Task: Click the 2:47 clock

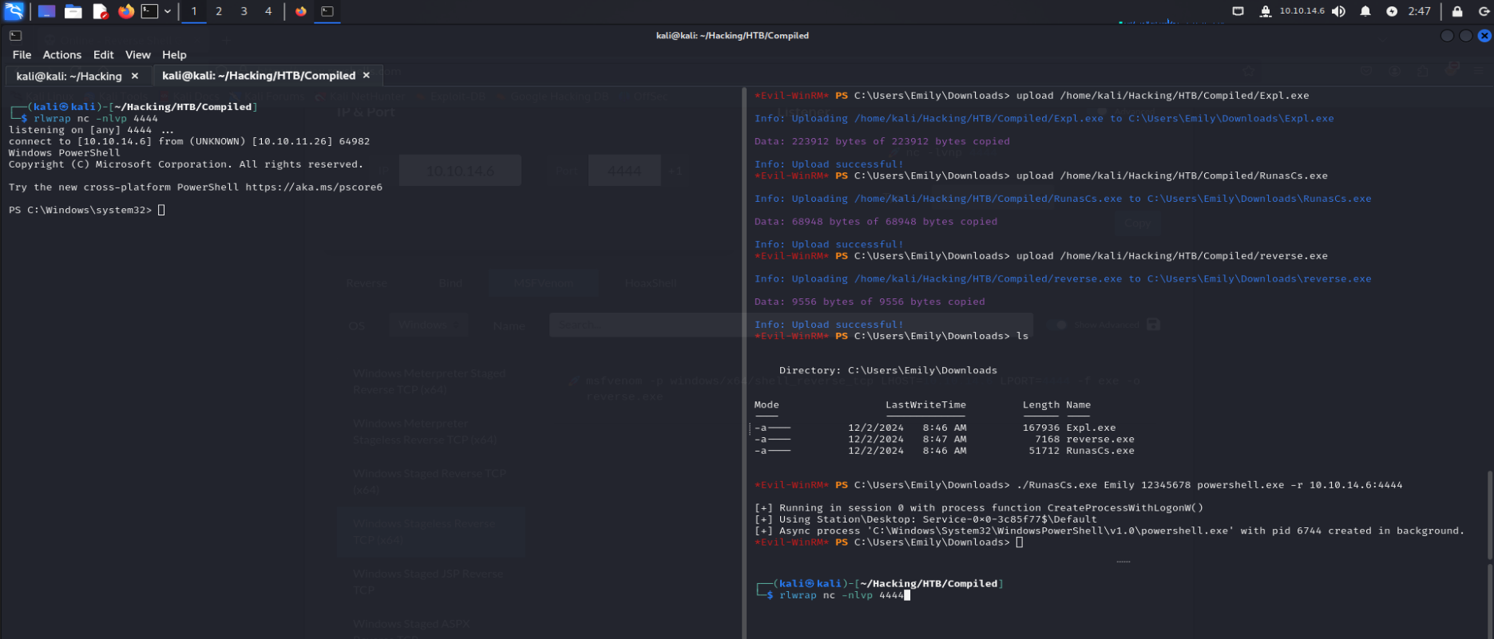Action: pos(1419,11)
